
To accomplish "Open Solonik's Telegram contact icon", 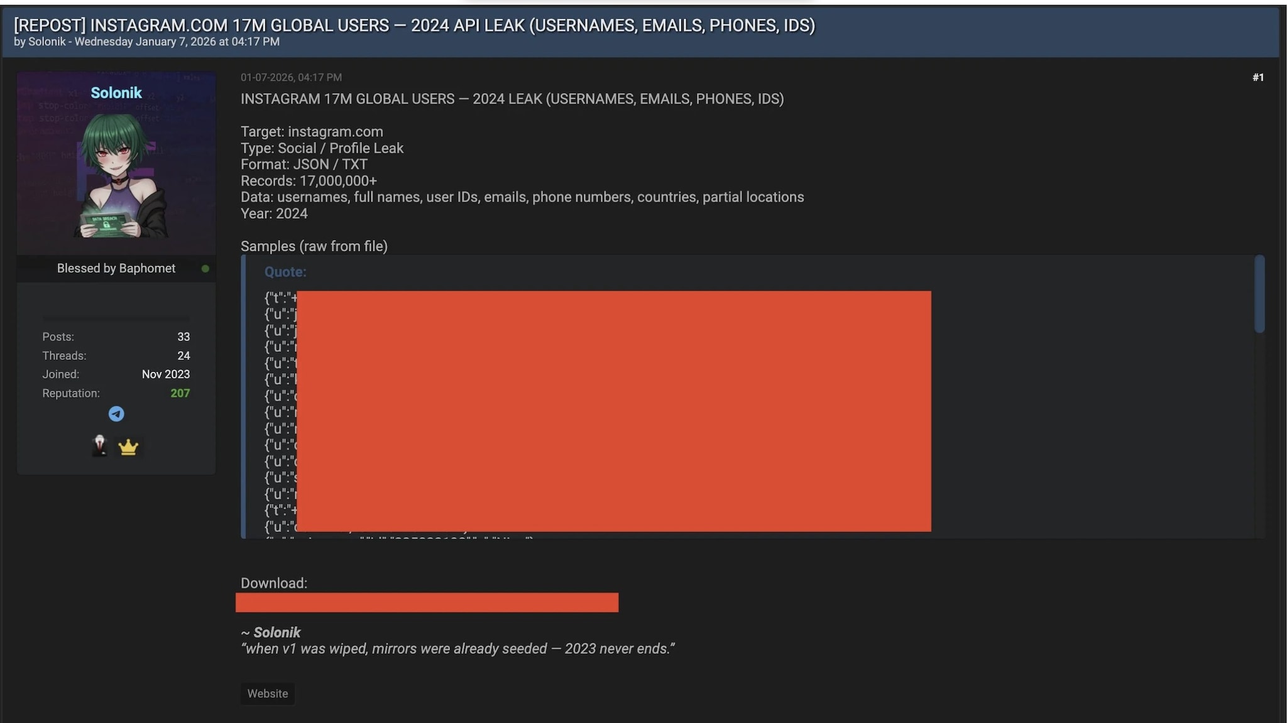I will coord(116,413).
